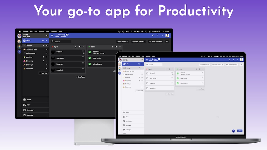Screen dimensions: 267x150
Task: Click + New Task under Done column, MacBook
Action: (200, 89)
